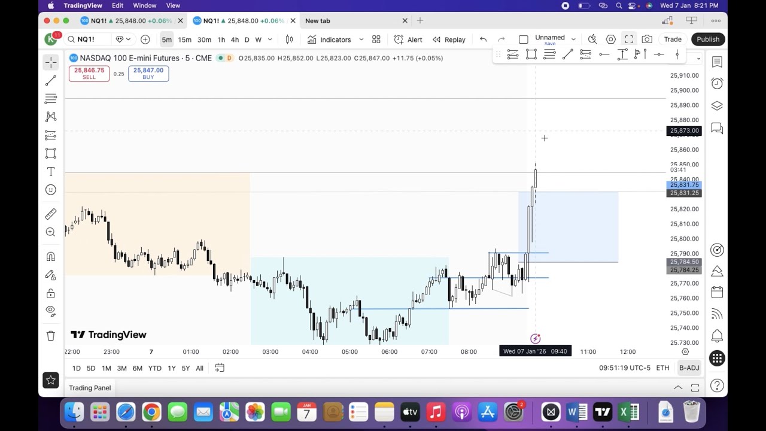Collapse the favorite drawings toolbar chevron
This screenshot has width=766, height=431.
pyautogui.click(x=698, y=58)
